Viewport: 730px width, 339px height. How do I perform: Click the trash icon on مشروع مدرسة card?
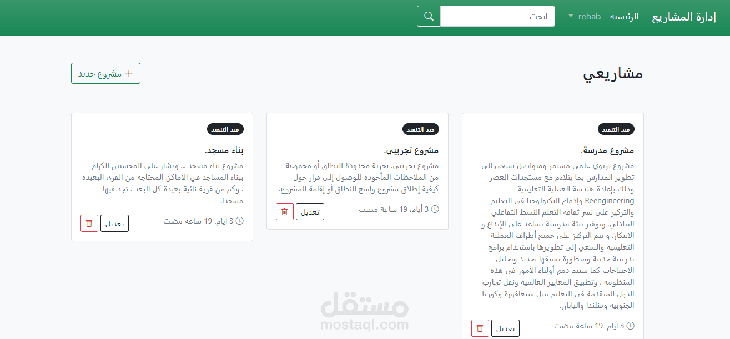[x=480, y=328]
